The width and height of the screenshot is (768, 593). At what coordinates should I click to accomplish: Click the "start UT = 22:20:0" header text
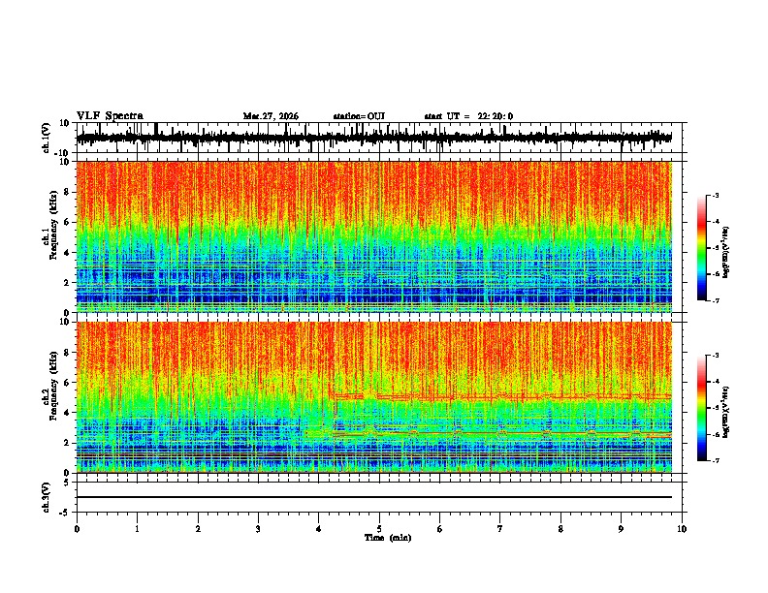pos(468,116)
